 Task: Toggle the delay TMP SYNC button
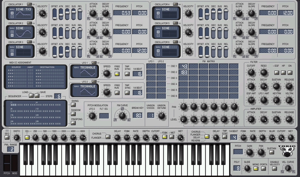[x=225, y=137]
